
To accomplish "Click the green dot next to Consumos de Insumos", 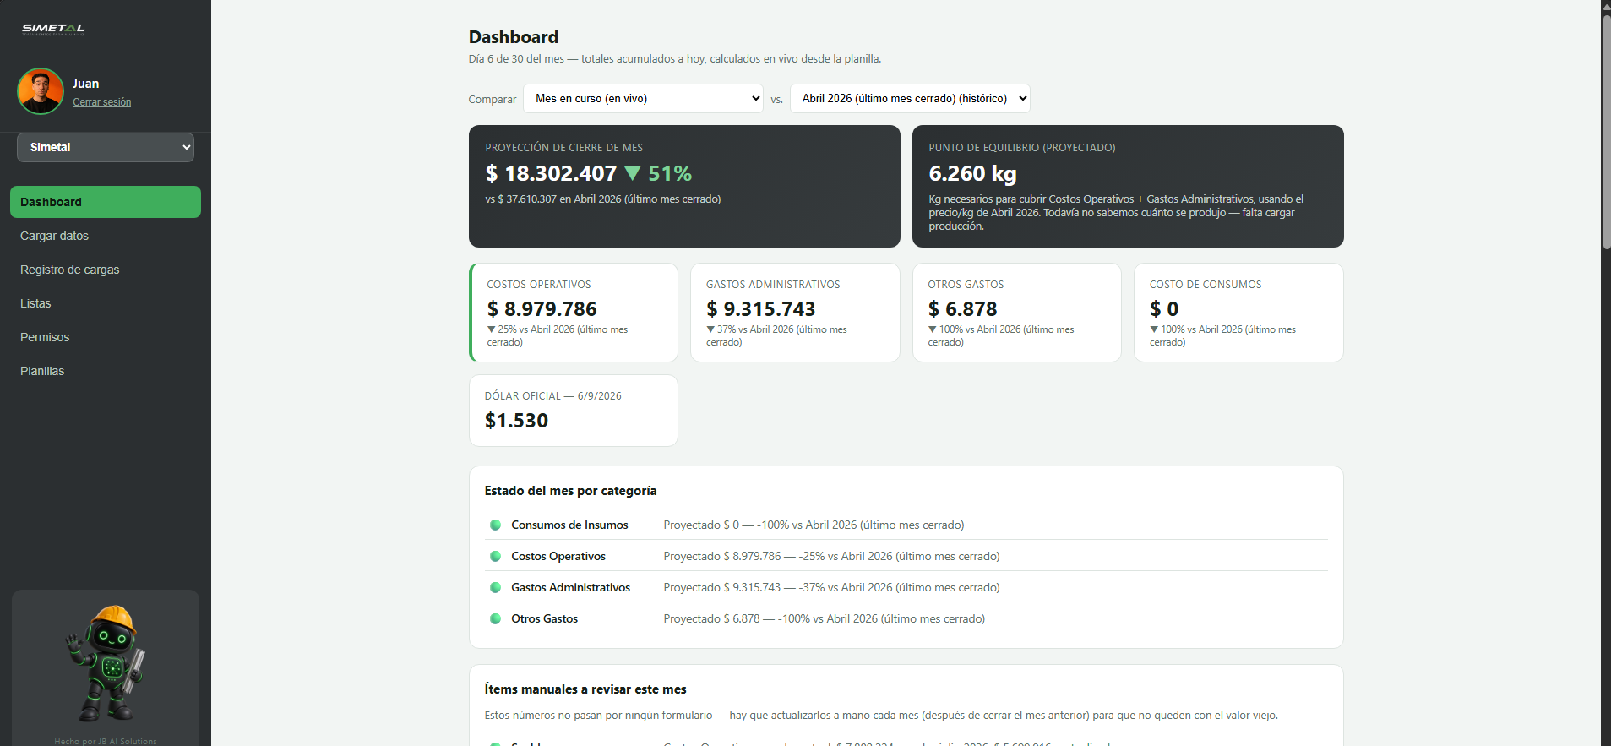I will (x=496, y=525).
